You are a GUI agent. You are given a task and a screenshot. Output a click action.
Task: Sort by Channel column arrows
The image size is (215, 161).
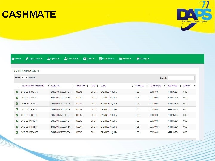[x=147, y=86]
